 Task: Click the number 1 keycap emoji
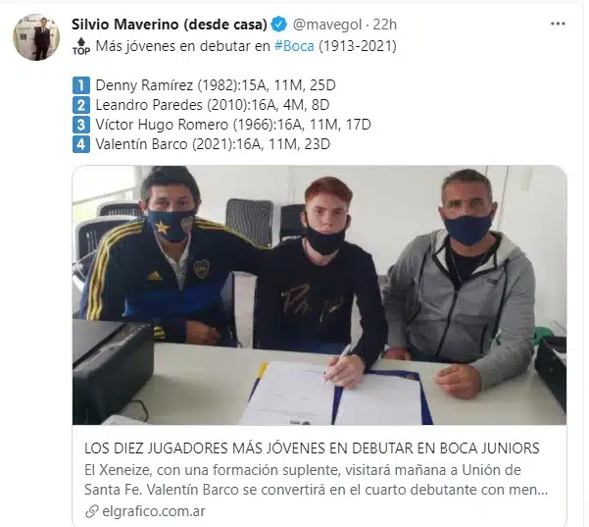81,85
